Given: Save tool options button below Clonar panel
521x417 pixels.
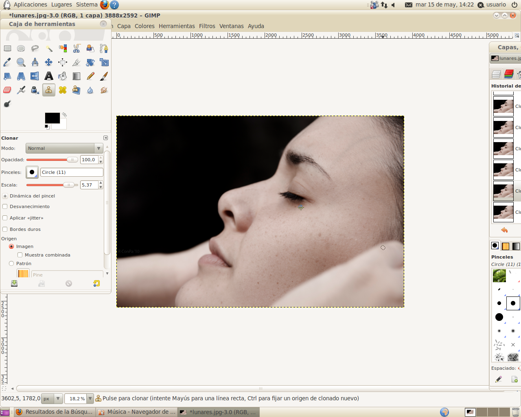Looking at the screenshot, I should click(x=14, y=283).
